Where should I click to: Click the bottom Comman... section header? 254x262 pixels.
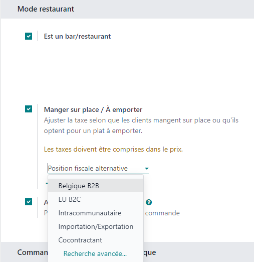(x=33, y=252)
